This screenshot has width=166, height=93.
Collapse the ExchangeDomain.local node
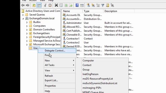[23, 19]
